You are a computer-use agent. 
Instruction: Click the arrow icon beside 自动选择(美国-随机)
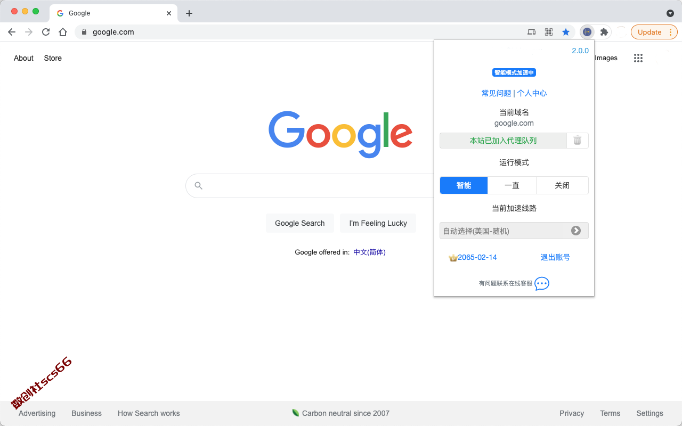(576, 231)
